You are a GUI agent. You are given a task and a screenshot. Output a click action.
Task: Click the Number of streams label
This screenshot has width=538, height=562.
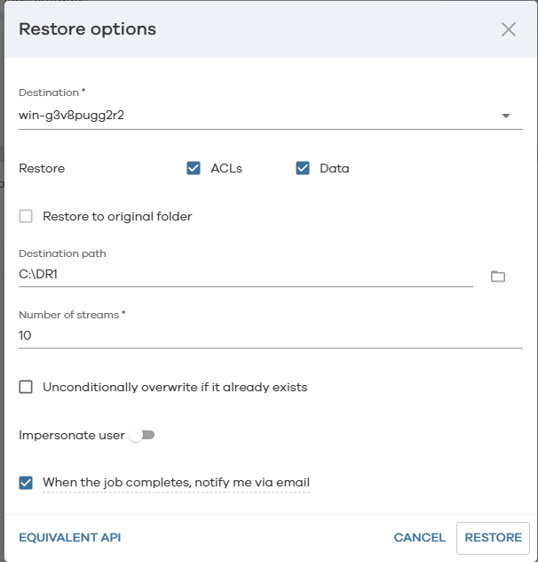tap(71, 314)
